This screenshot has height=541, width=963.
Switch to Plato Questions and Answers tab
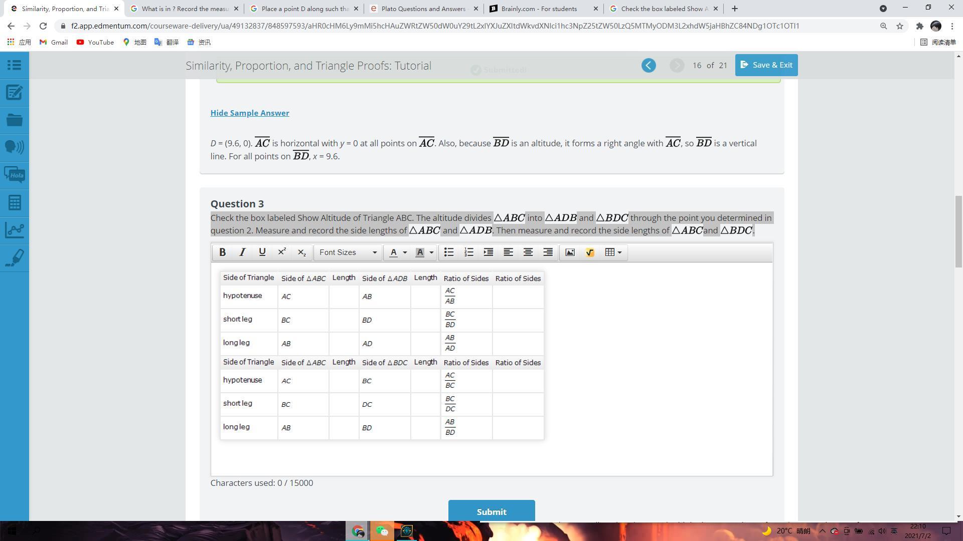point(423,9)
